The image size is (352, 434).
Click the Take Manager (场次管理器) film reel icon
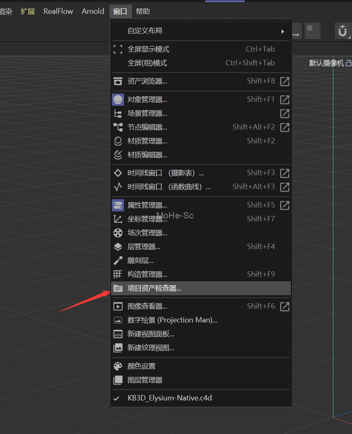click(x=118, y=233)
